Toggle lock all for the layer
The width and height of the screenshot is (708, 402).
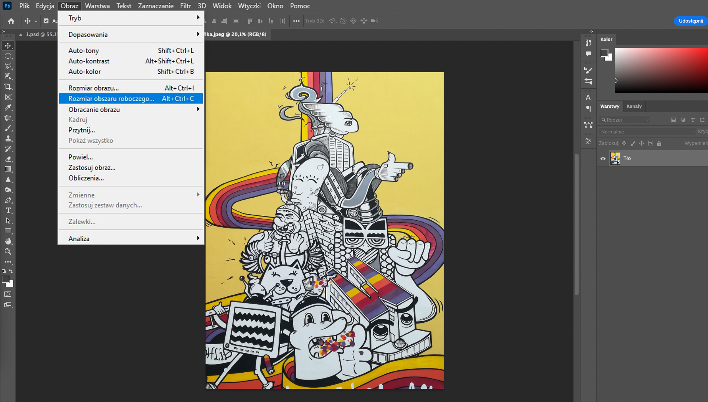tap(659, 143)
